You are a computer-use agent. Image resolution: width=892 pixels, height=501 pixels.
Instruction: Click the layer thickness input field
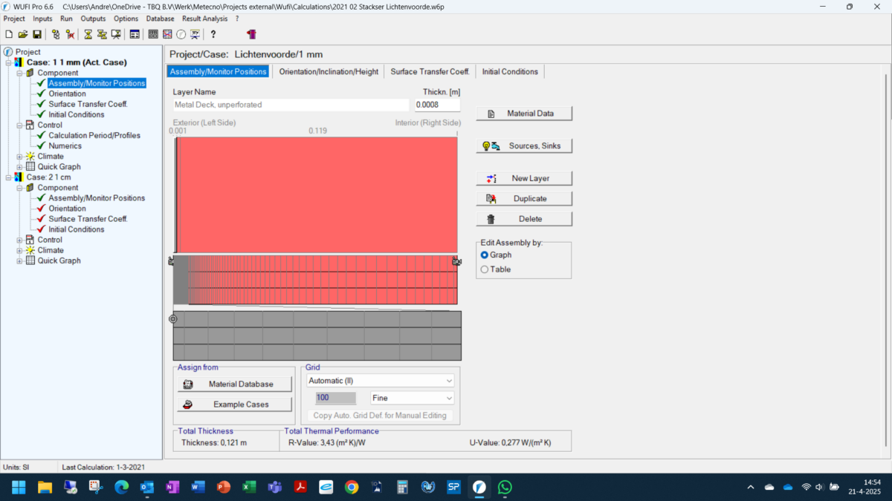click(437, 105)
